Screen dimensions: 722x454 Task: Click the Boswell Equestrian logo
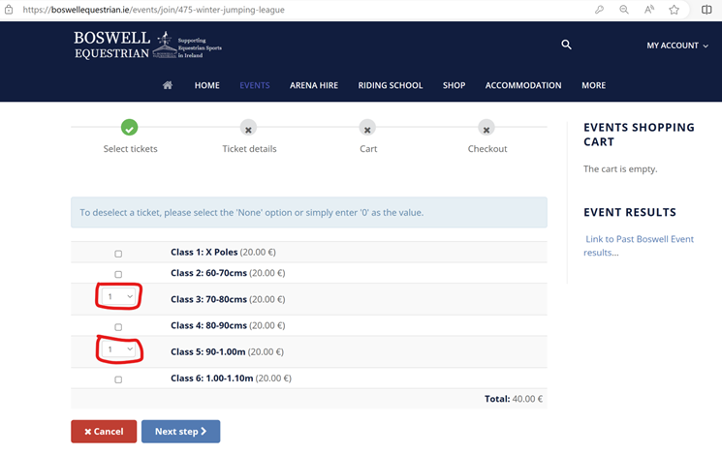point(148,45)
